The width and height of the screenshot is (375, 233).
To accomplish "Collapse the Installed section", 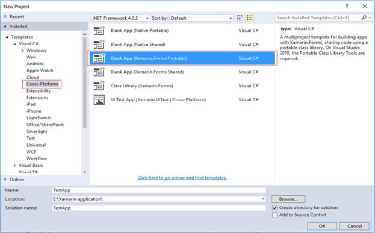I will tap(5, 26).
